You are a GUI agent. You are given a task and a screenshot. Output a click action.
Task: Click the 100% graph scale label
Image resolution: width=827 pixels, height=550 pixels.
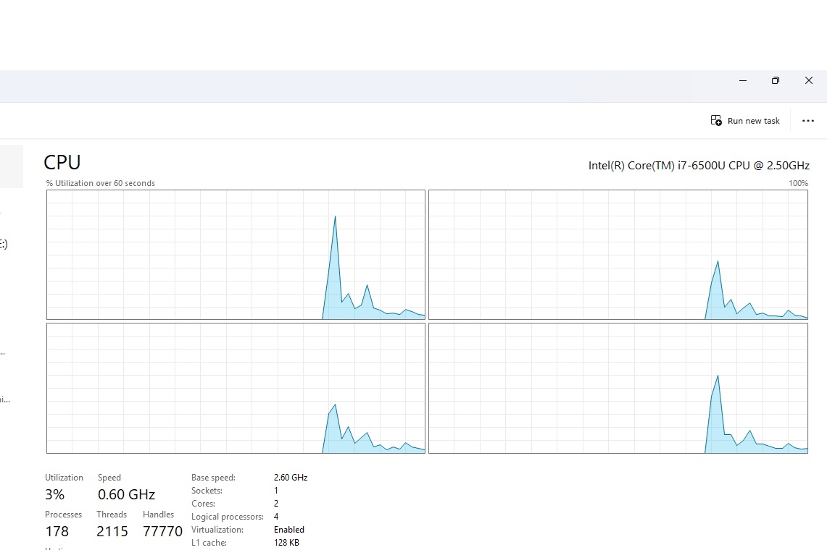(798, 183)
